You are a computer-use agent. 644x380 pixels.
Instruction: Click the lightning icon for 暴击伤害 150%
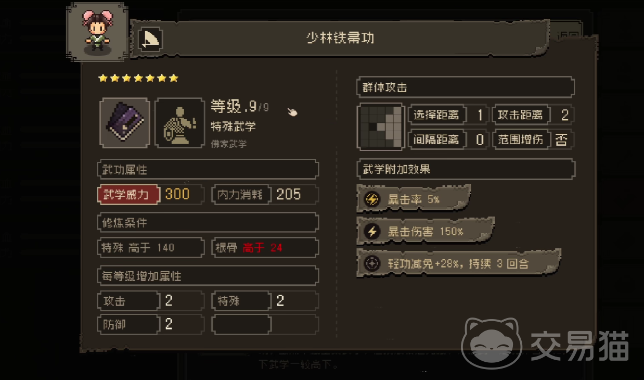372,232
